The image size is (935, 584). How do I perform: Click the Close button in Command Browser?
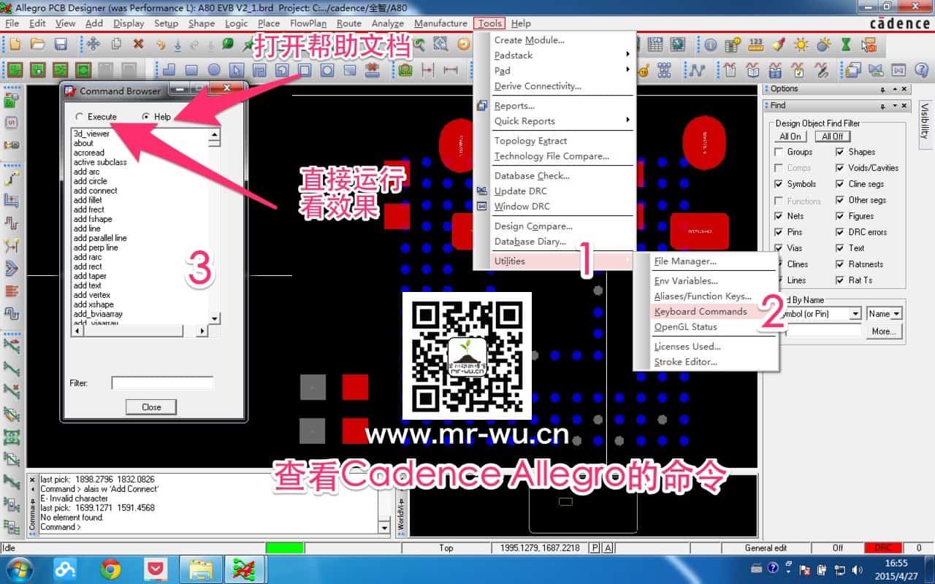click(151, 407)
